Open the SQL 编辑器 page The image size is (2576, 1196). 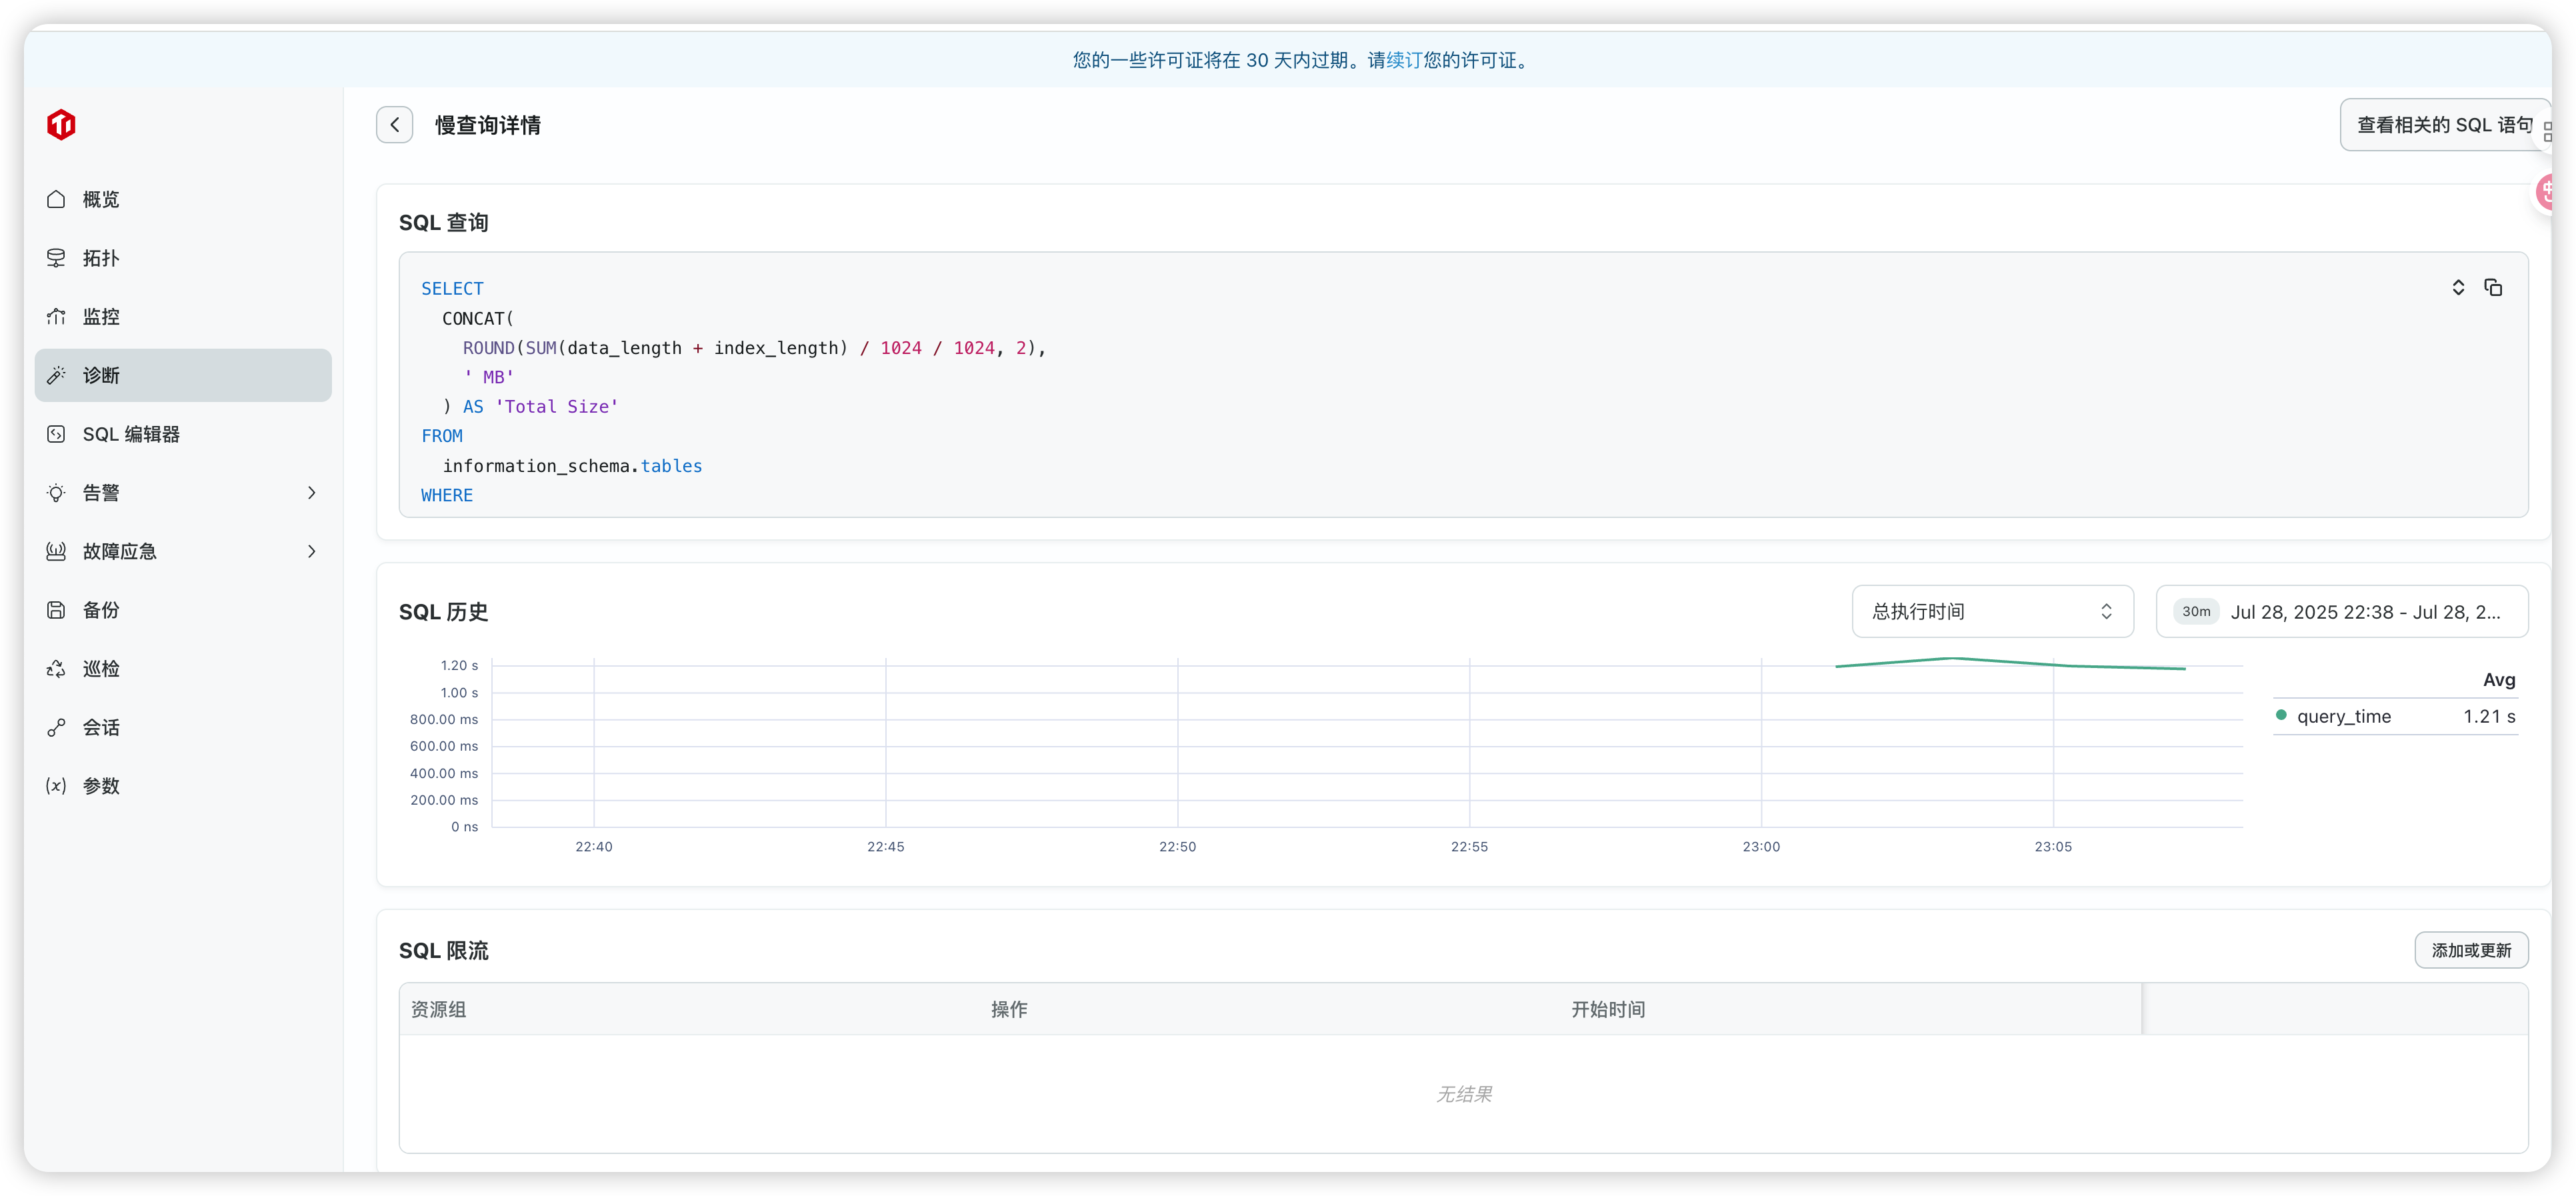130,434
